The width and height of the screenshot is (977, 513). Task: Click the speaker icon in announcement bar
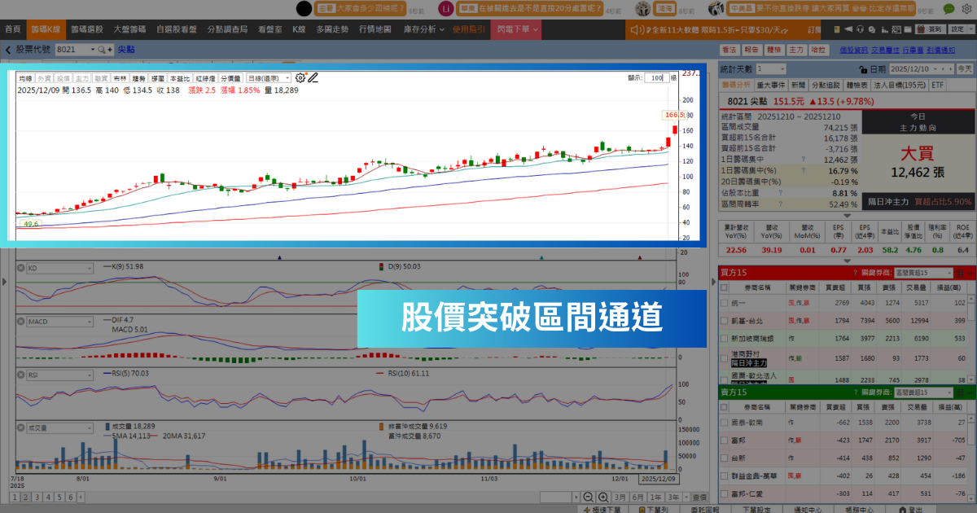[637, 29]
